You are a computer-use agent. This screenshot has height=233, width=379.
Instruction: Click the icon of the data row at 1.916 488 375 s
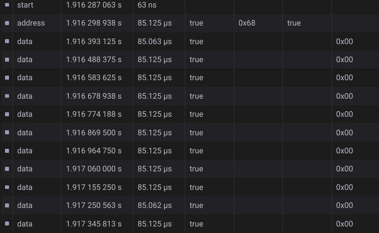(7, 60)
